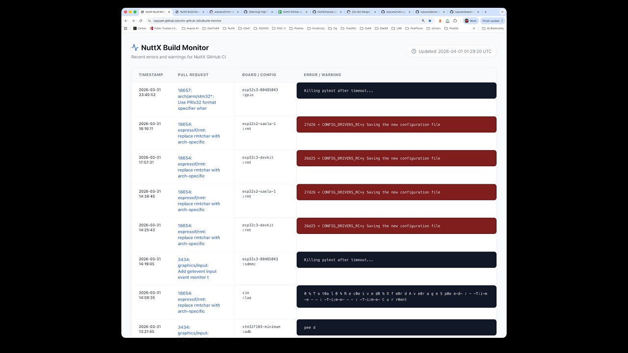
Task: Go forward using the browser forward arrow
Action: coord(133,21)
